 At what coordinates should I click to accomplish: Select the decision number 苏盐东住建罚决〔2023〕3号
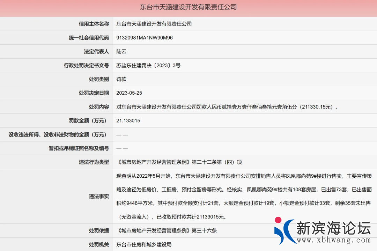(x=148, y=65)
